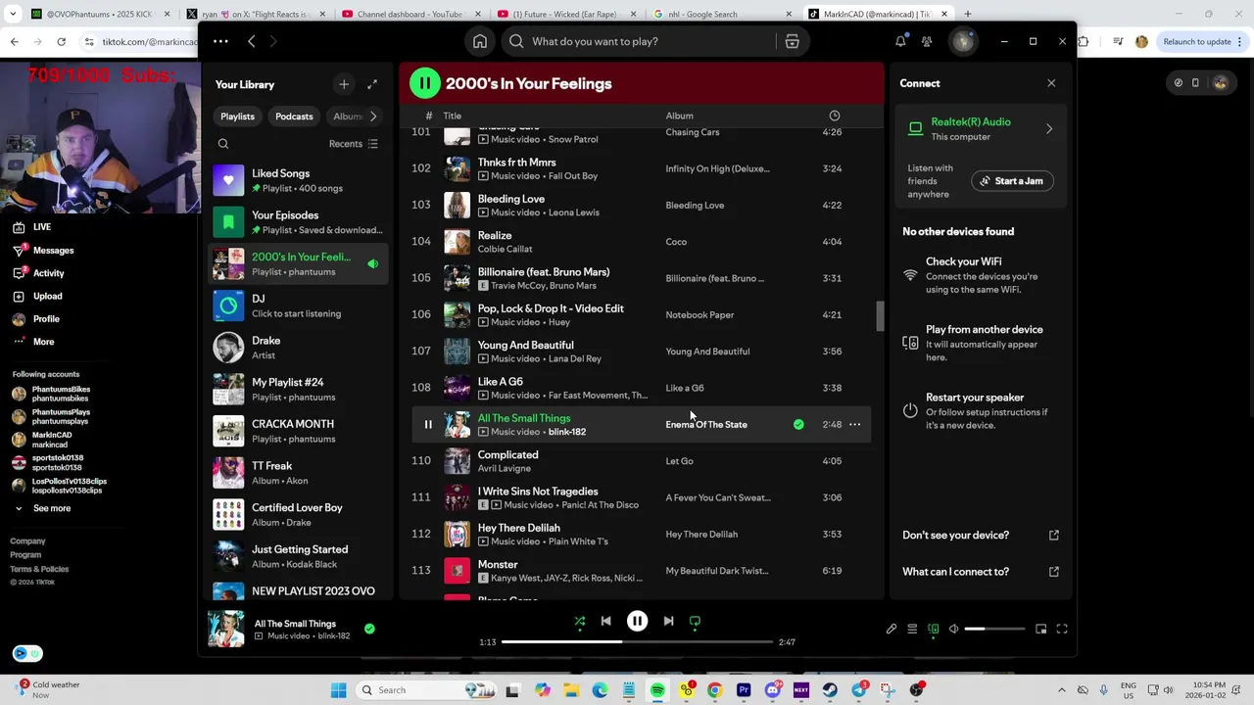The image size is (1254, 705).
Task: Adjust the Spotify volume slider
Action: pos(995,629)
